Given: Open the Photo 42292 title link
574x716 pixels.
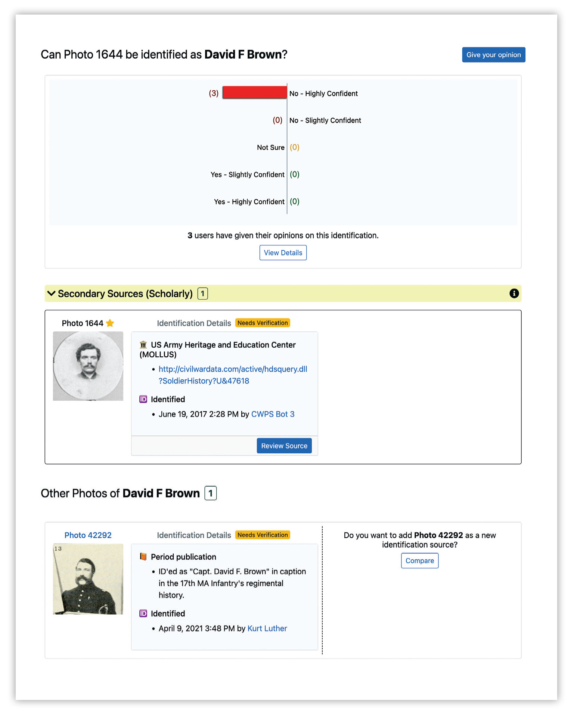Looking at the screenshot, I should [88, 535].
